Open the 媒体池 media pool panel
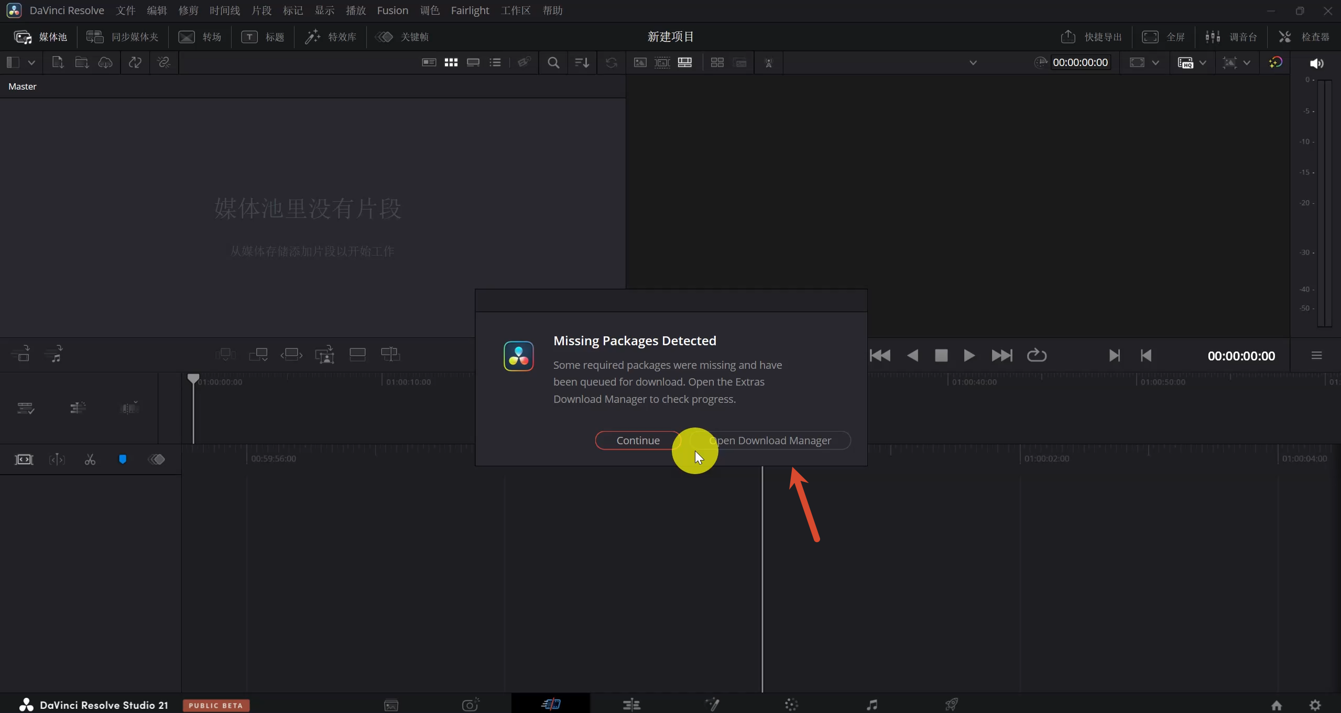The width and height of the screenshot is (1341, 713). [40, 37]
